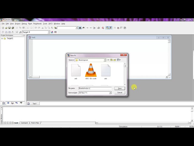Click the Text1 editor horizontal scrollbar thumb
Screen dimensions: 194x146
coord(36,77)
